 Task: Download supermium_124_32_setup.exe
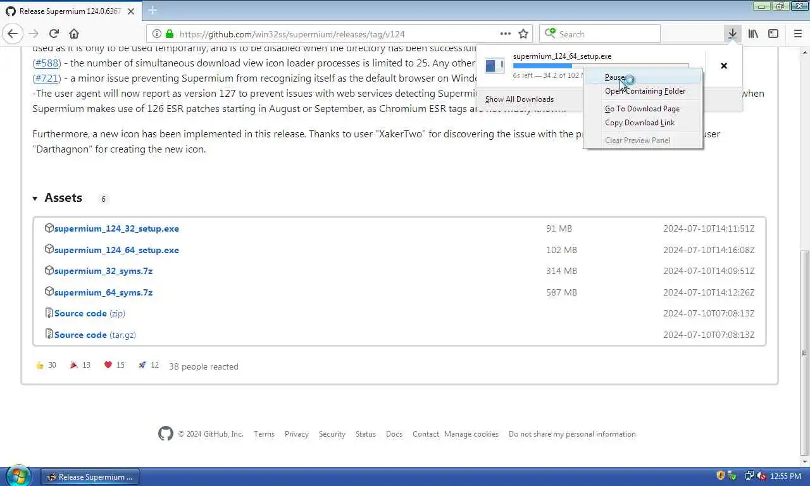116,228
